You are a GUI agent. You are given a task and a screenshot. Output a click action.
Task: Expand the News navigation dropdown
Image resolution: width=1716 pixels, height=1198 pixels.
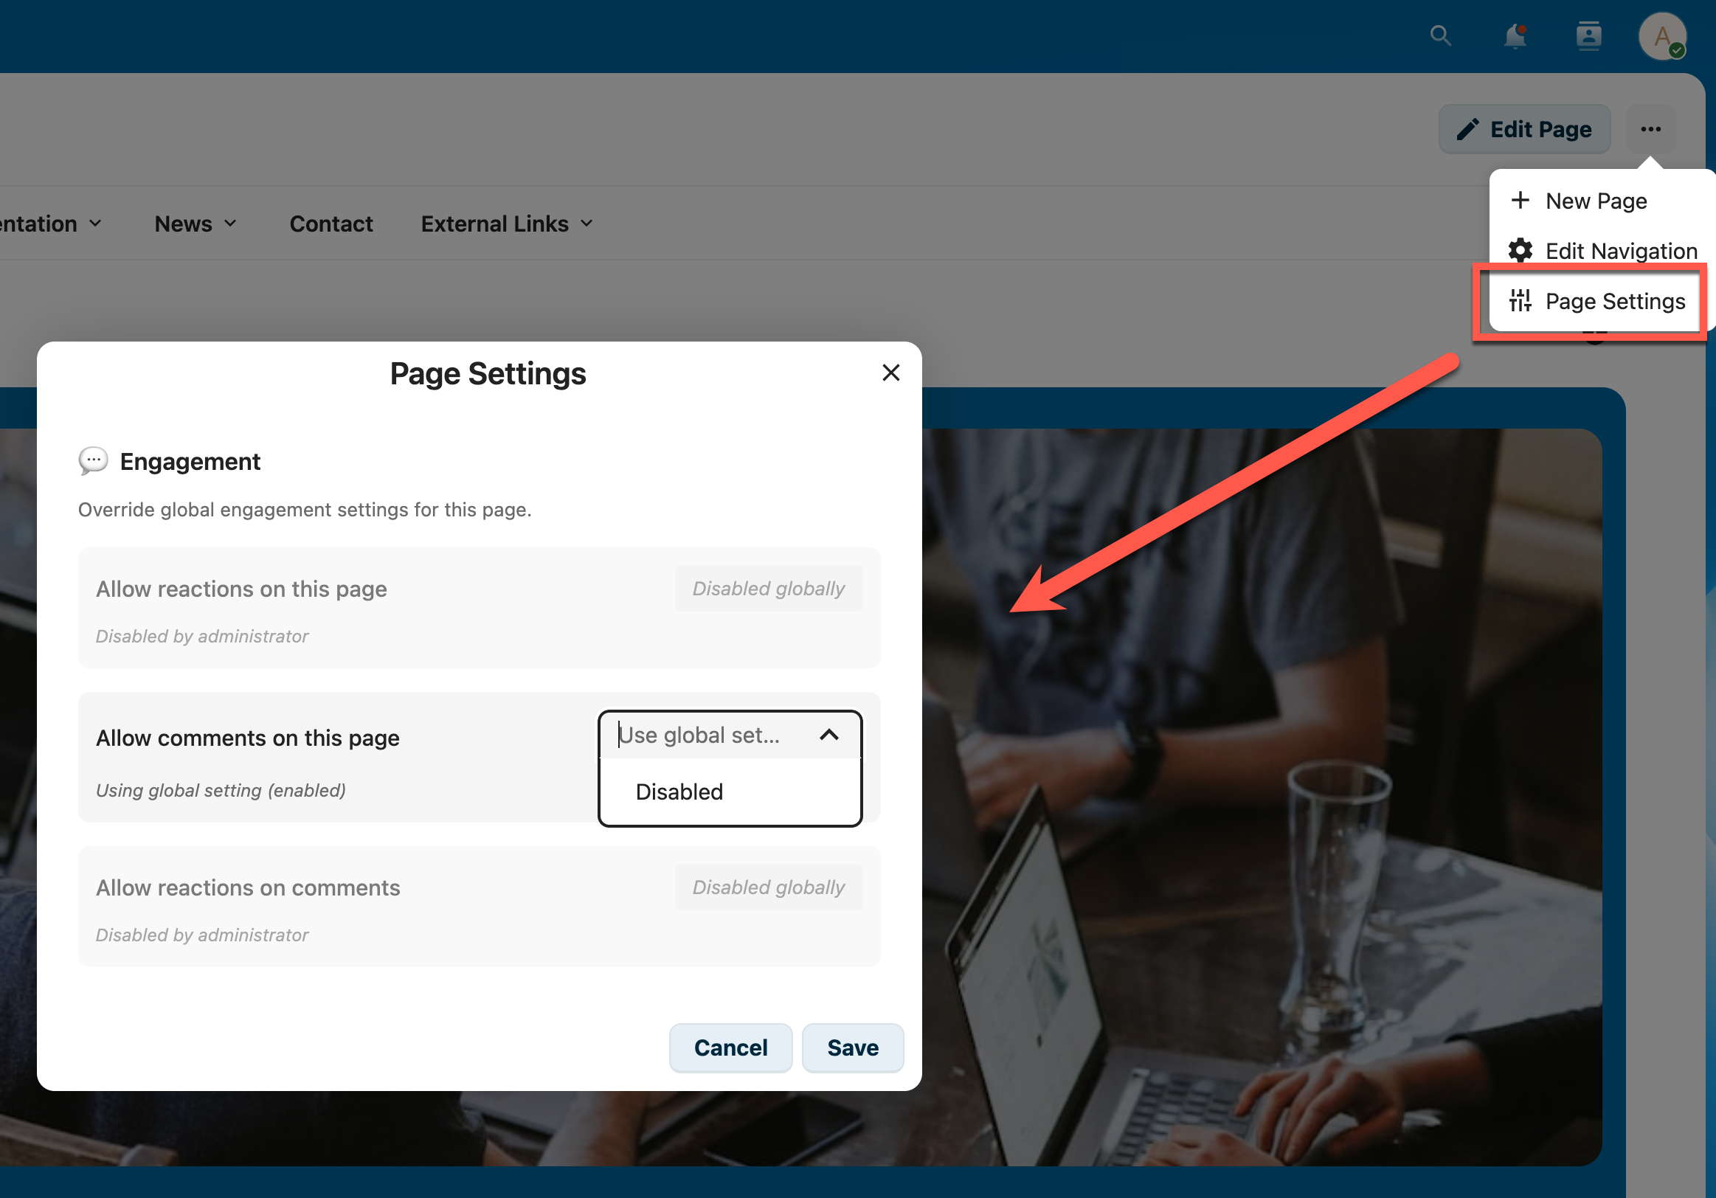[195, 224]
